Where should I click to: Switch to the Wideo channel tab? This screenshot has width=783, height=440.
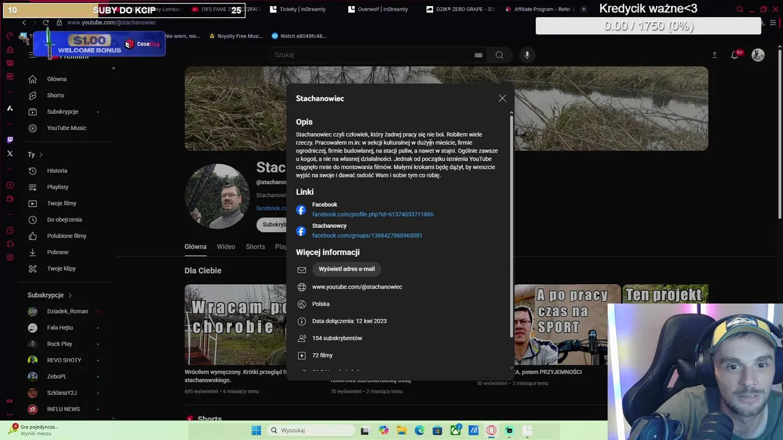click(226, 247)
